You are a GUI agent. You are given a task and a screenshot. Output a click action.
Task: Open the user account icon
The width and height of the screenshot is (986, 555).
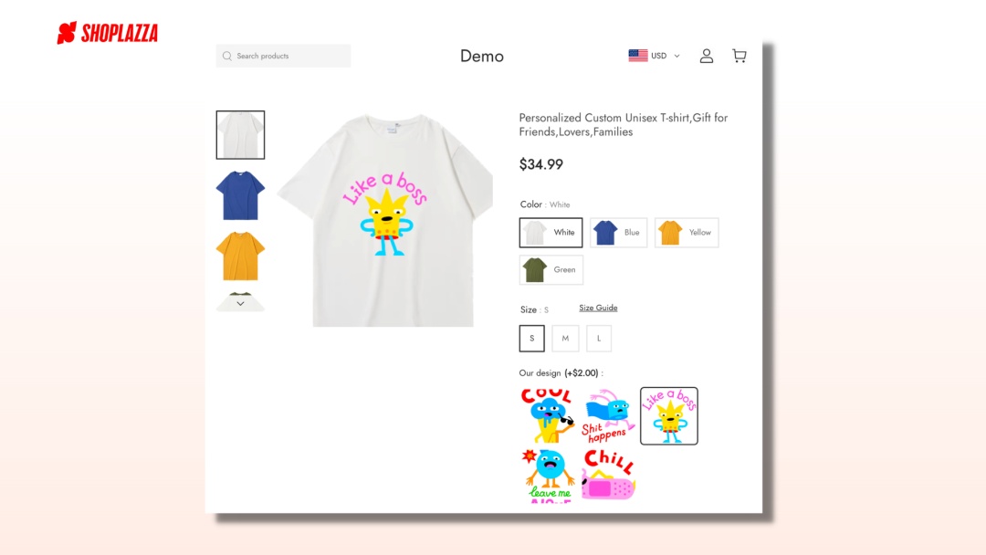pos(706,56)
